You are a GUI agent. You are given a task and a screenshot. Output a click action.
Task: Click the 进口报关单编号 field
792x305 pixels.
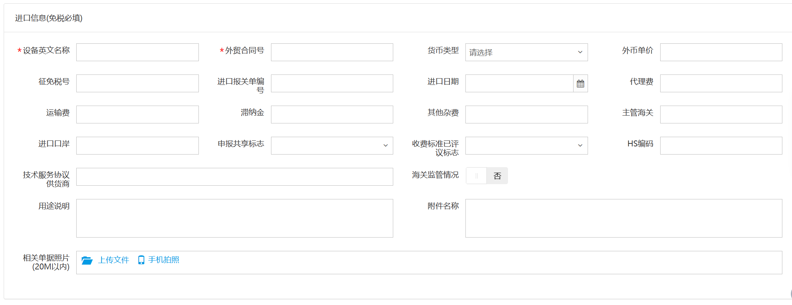tap(332, 83)
